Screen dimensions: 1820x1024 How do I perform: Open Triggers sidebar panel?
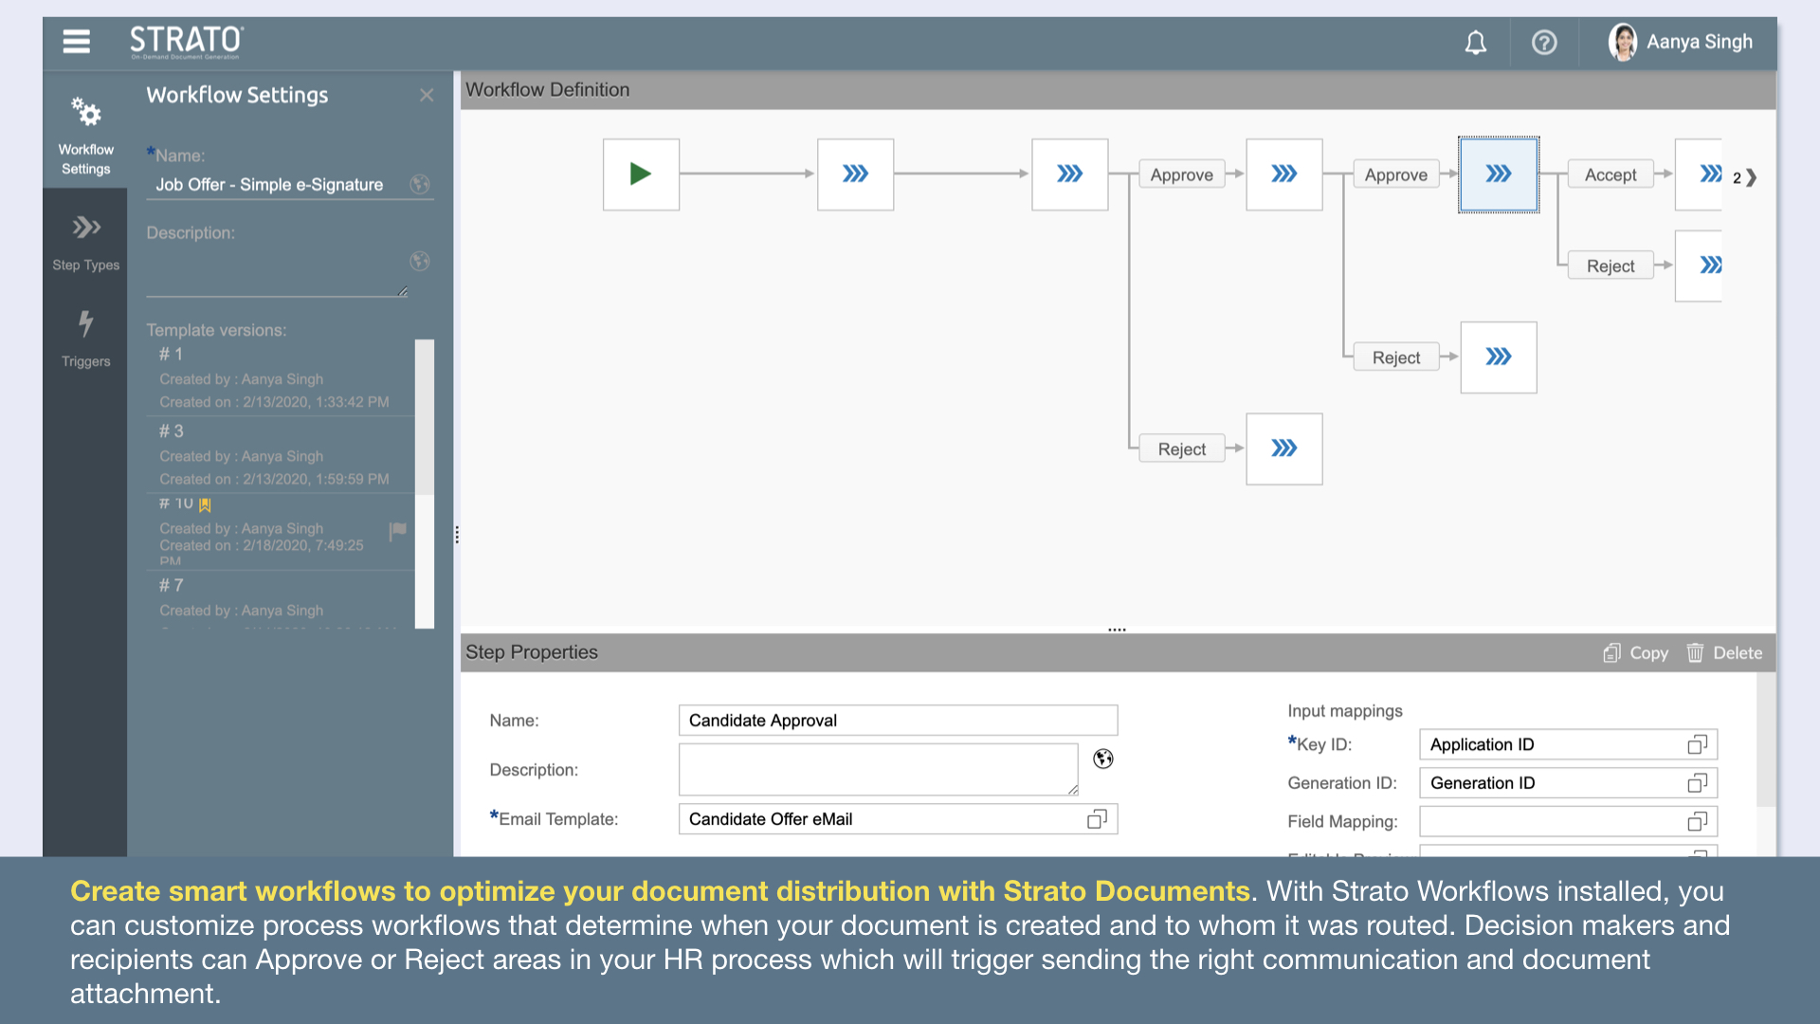pos(85,338)
